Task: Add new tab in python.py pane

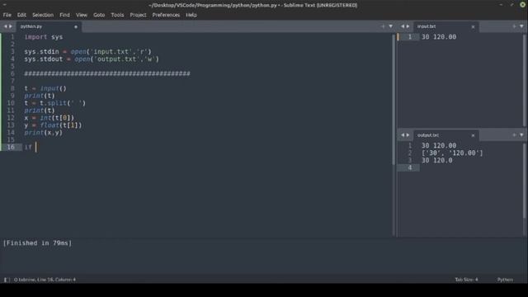Action: tap(383, 26)
